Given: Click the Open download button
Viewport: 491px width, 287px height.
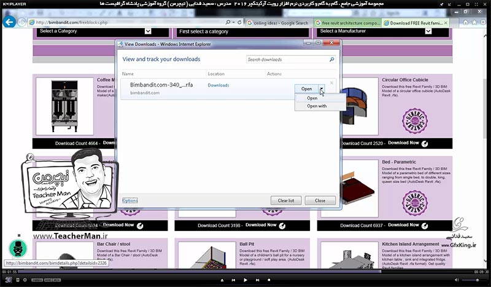Looking at the screenshot, I should pyautogui.click(x=306, y=88).
